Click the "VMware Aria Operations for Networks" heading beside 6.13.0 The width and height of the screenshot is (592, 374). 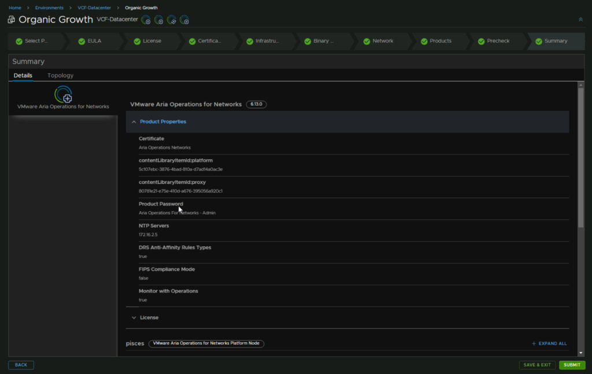pos(186,104)
